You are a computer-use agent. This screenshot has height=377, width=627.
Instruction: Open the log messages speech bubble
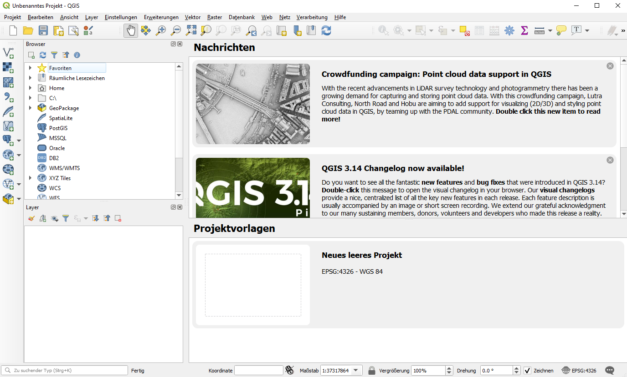coord(610,370)
